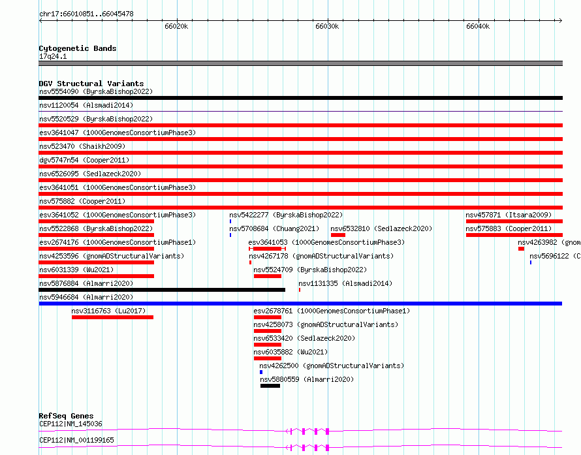Open nsv5520529 (ByrskaBishop2022) variant
The width and height of the screenshot is (581, 455).
tap(96, 119)
